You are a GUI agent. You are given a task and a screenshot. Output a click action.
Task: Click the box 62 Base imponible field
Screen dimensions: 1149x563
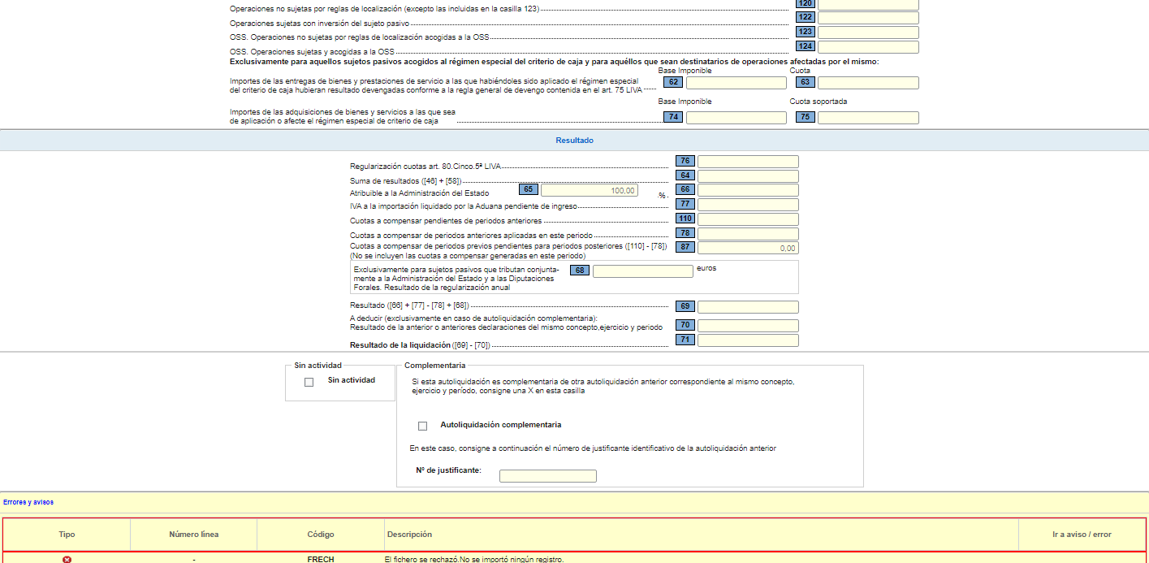tap(736, 83)
